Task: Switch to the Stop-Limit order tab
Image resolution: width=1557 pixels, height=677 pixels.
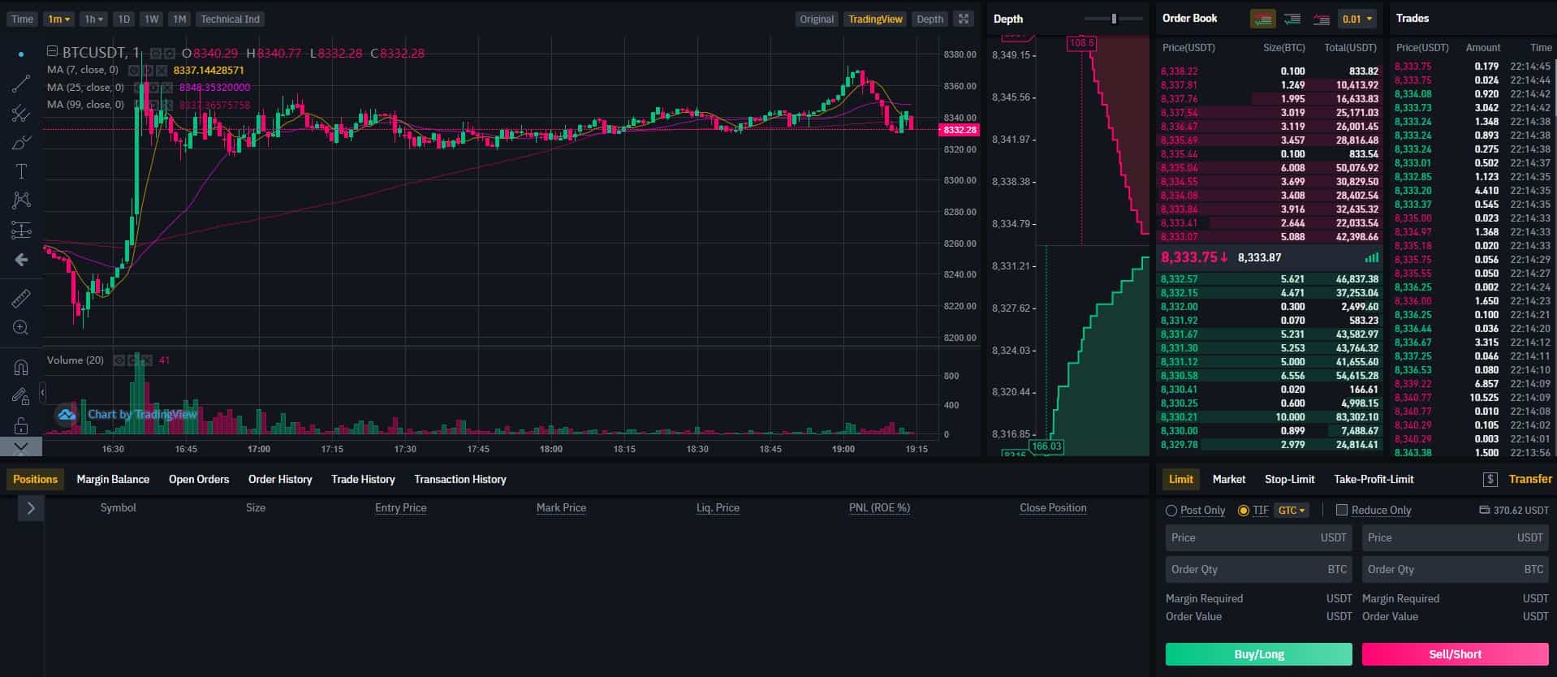Action: pyautogui.click(x=1289, y=479)
